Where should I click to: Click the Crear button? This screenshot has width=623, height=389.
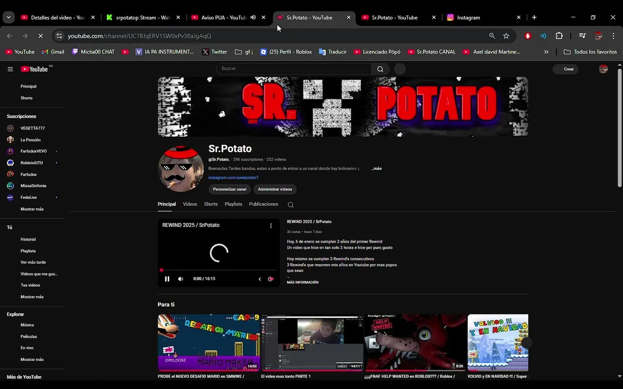(566, 69)
